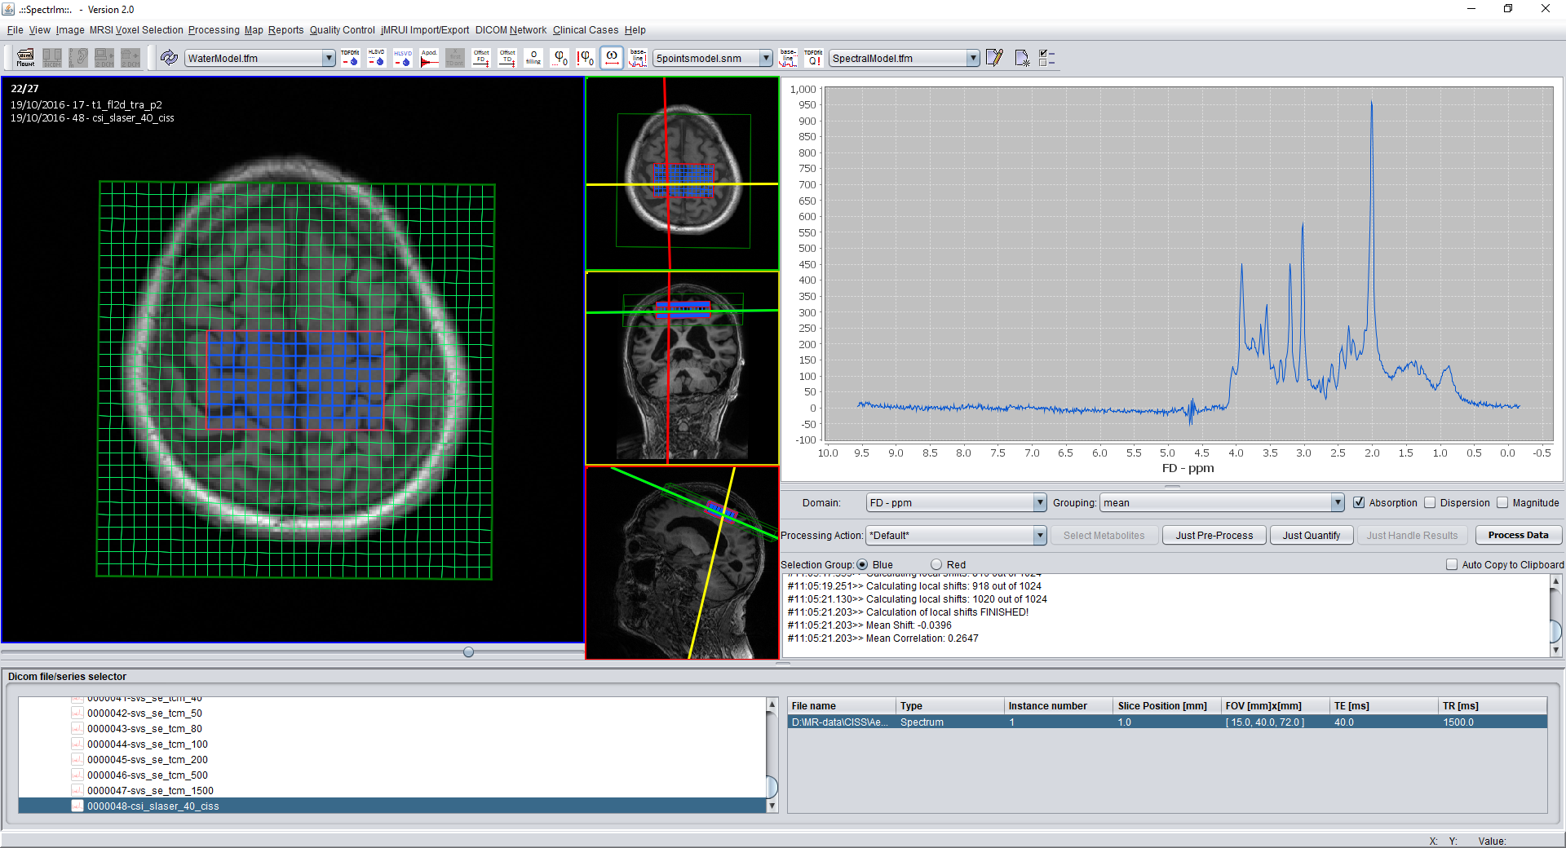Select series 0000045-svs_se_tcm_200

pos(147,759)
